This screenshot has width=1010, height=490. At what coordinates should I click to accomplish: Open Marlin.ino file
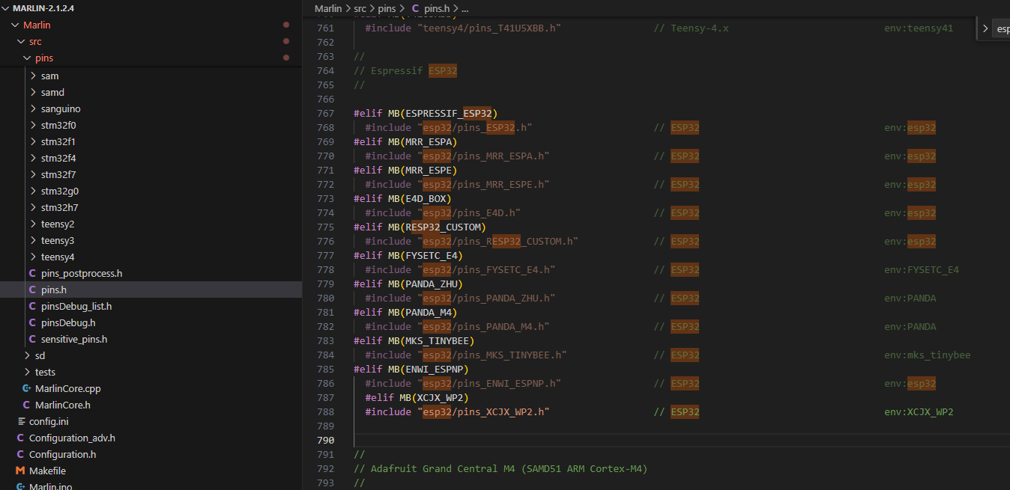[51, 486]
